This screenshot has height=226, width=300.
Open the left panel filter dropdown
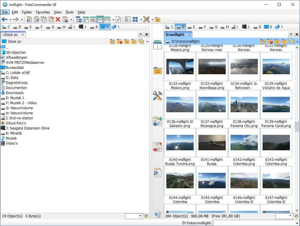pyautogui.click(x=140, y=216)
